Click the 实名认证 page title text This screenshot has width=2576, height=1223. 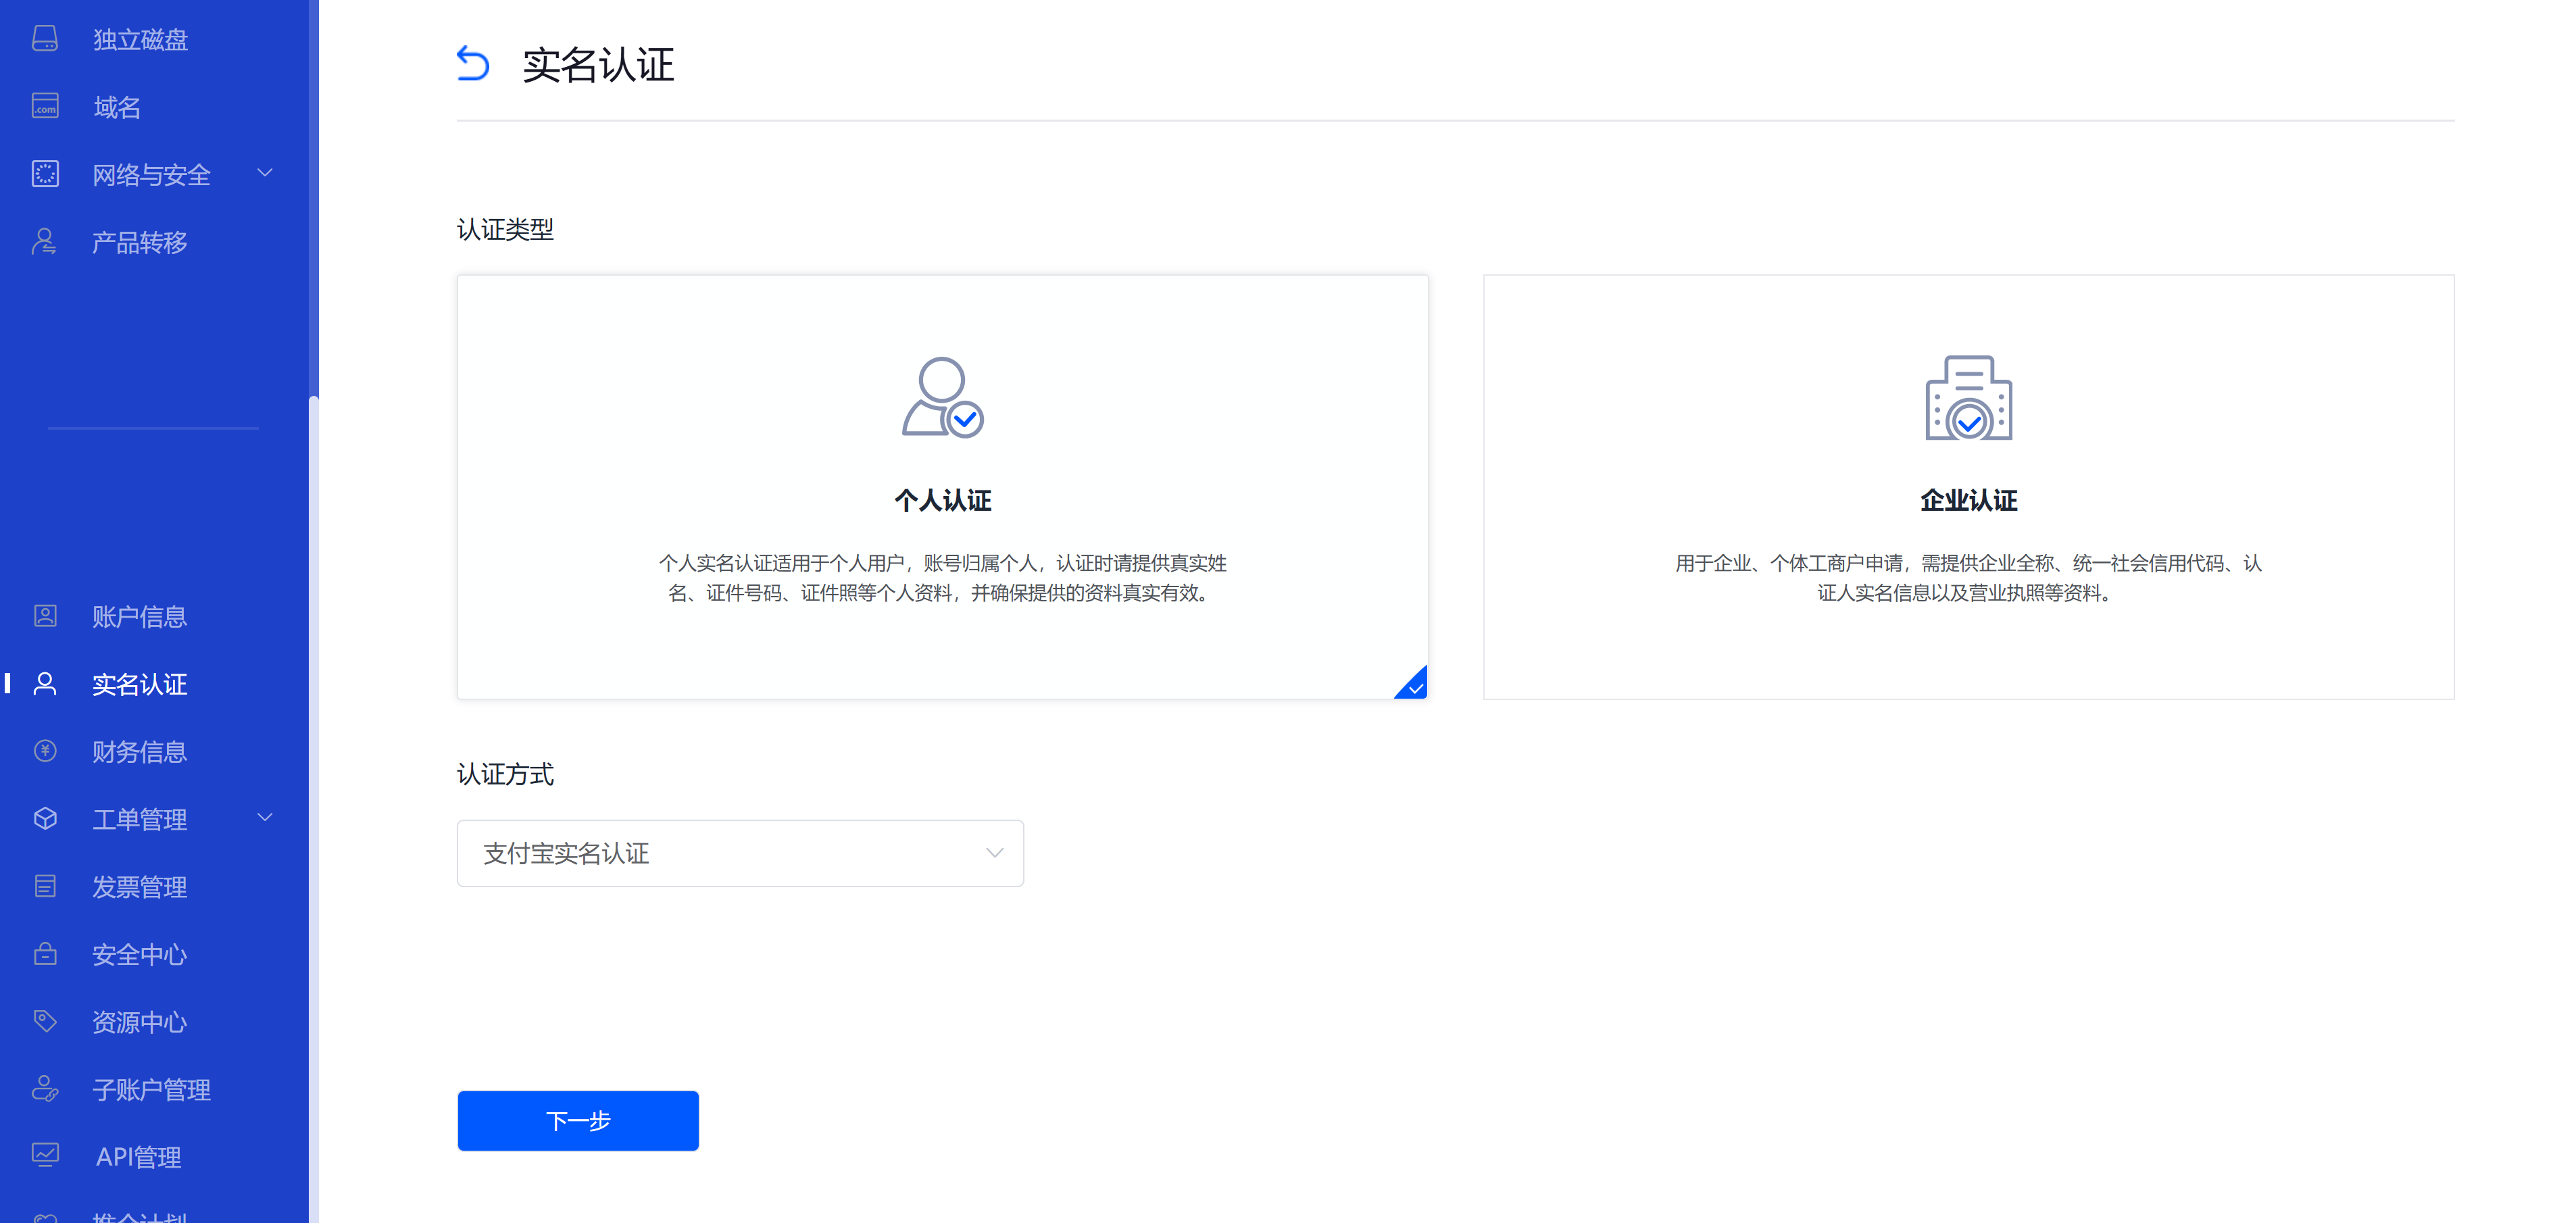pos(598,65)
